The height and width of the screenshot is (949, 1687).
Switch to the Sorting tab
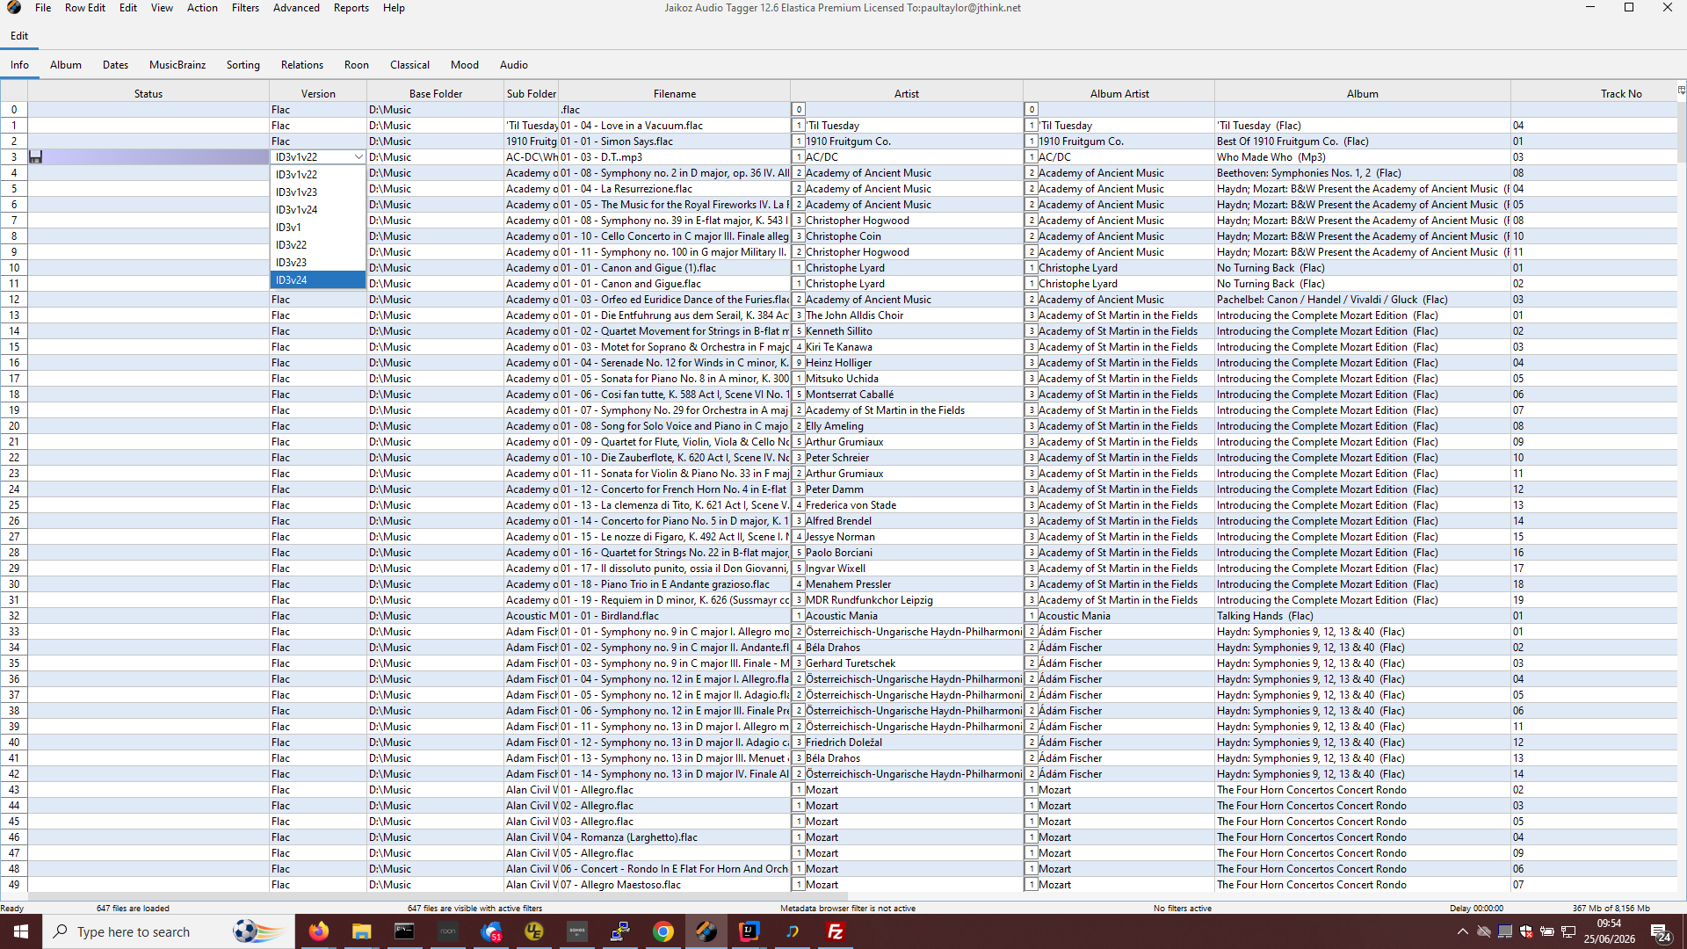pos(243,65)
